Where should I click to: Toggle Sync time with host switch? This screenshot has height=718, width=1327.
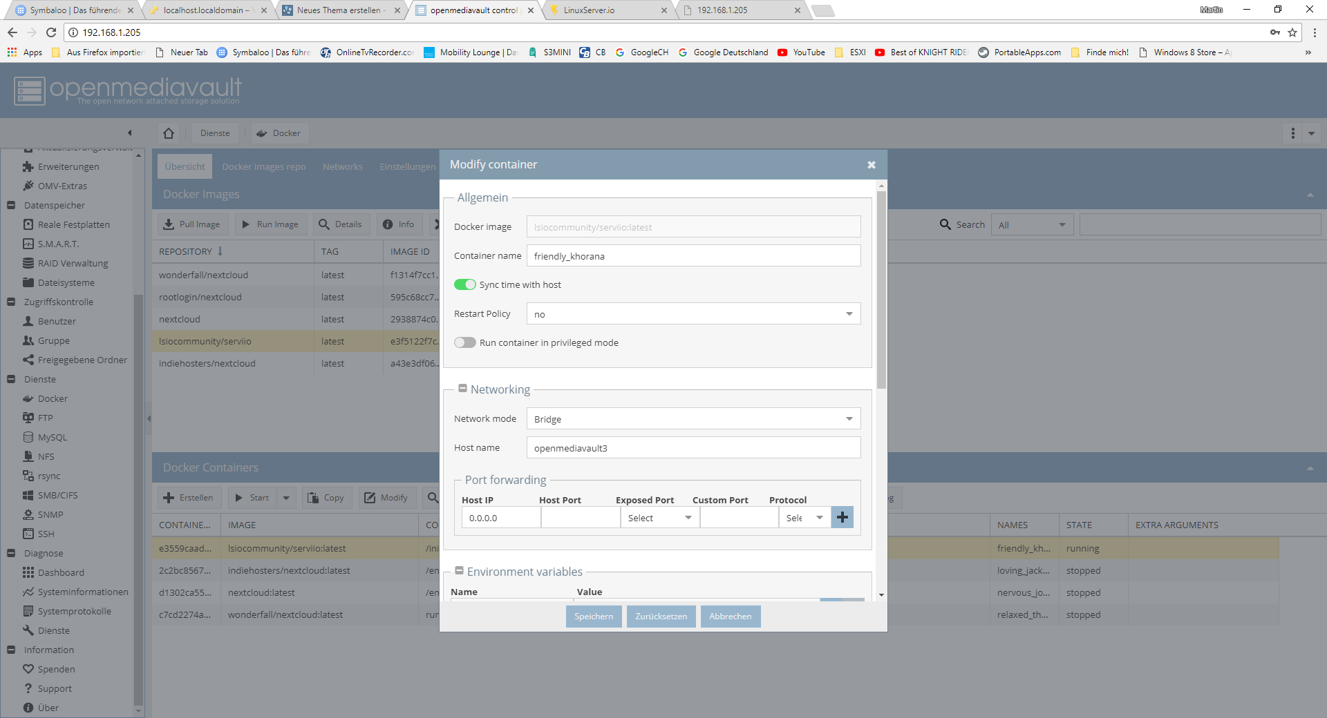[x=465, y=284]
